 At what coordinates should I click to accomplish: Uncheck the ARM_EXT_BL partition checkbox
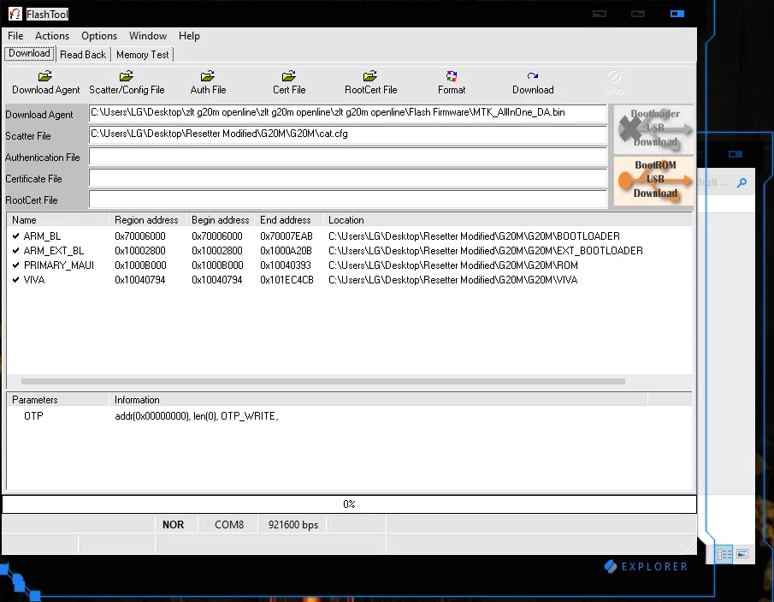pos(15,251)
